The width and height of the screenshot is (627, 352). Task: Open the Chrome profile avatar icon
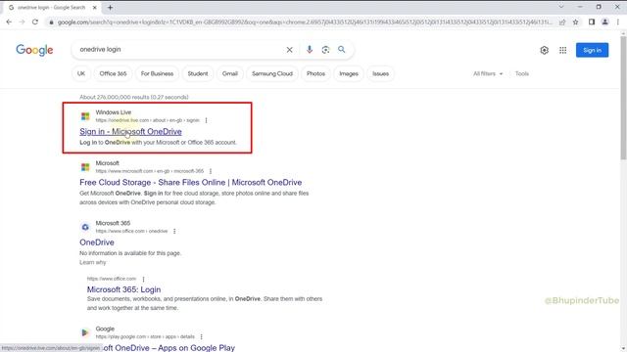click(x=605, y=22)
